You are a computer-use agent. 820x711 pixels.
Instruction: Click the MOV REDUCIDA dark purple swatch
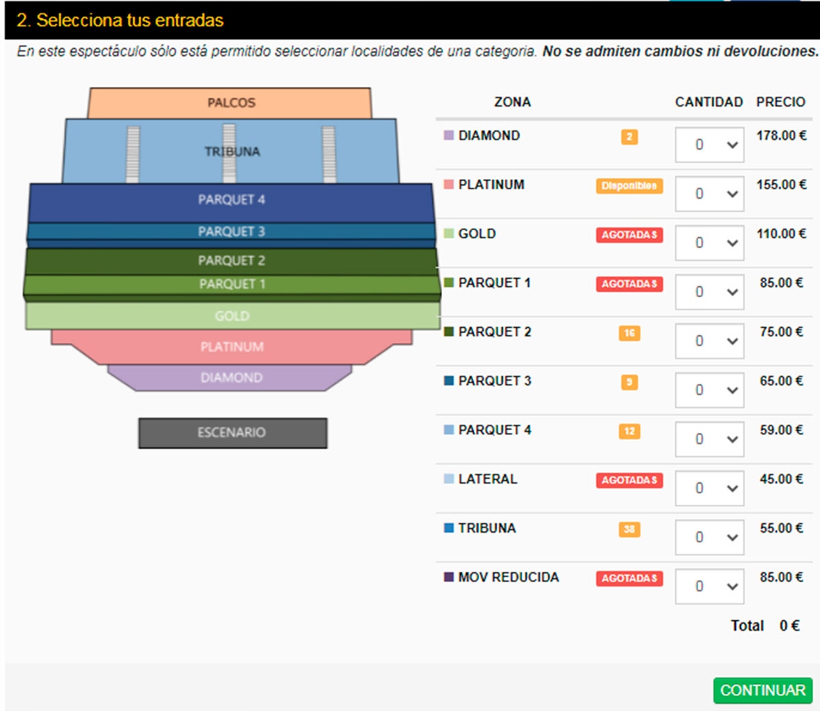coord(449,577)
